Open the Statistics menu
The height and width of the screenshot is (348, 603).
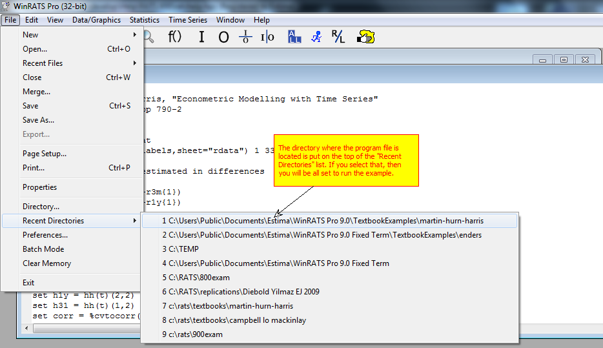[144, 20]
